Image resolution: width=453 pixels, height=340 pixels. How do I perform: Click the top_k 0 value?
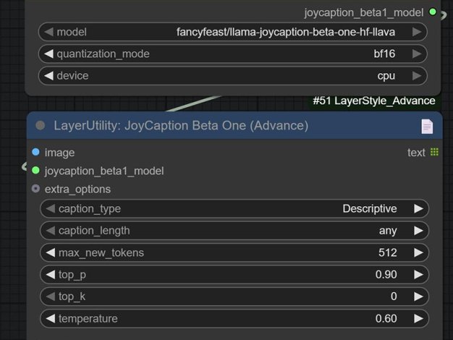pyautogui.click(x=394, y=297)
